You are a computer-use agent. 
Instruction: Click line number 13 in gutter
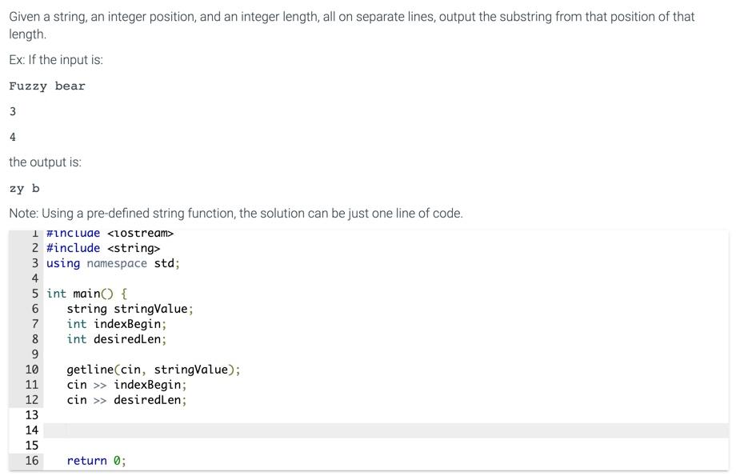pos(32,415)
